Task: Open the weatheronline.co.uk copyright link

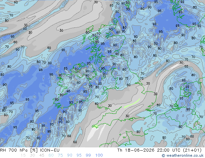Action: (183, 155)
